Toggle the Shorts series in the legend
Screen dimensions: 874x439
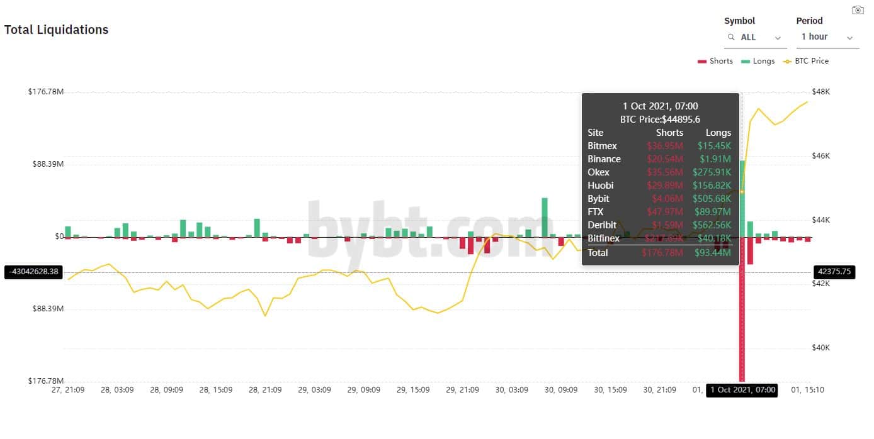[x=715, y=61]
